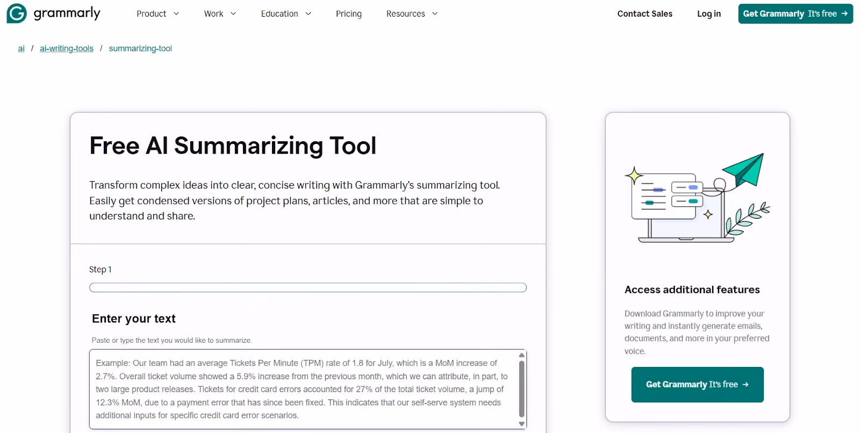Open the ai-writing-tools breadcrumb
The image size is (860, 433).
(67, 48)
